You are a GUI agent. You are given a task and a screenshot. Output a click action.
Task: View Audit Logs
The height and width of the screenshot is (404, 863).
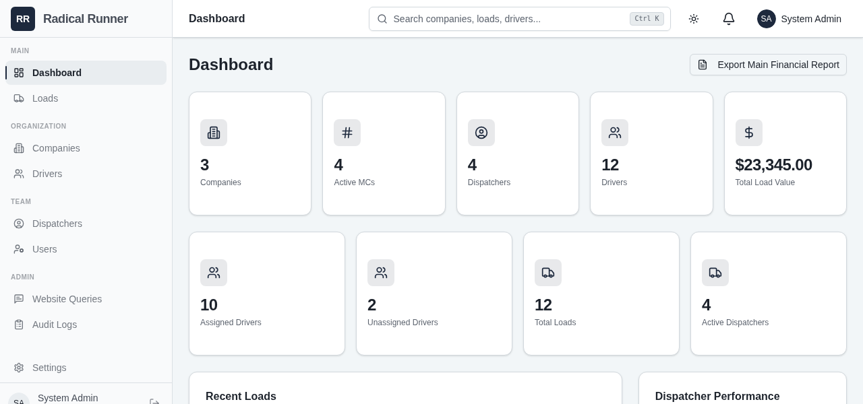coord(86,325)
